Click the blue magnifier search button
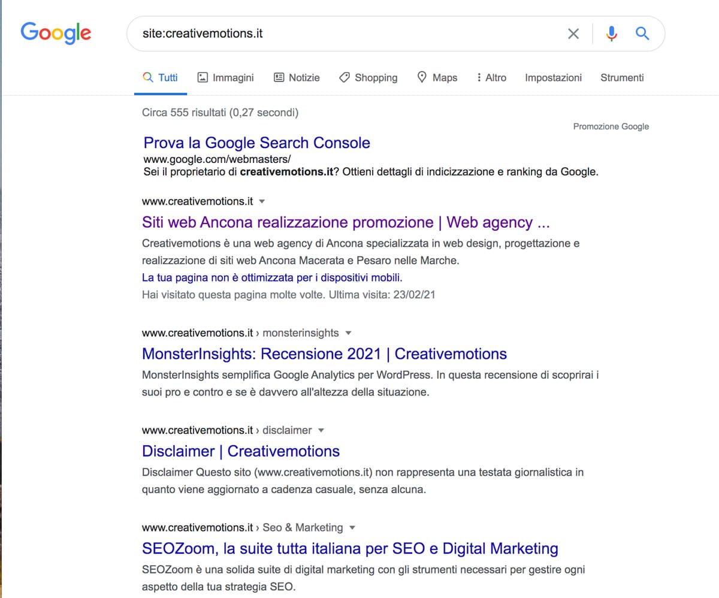Image resolution: width=719 pixels, height=598 pixels. [x=642, y=34]
